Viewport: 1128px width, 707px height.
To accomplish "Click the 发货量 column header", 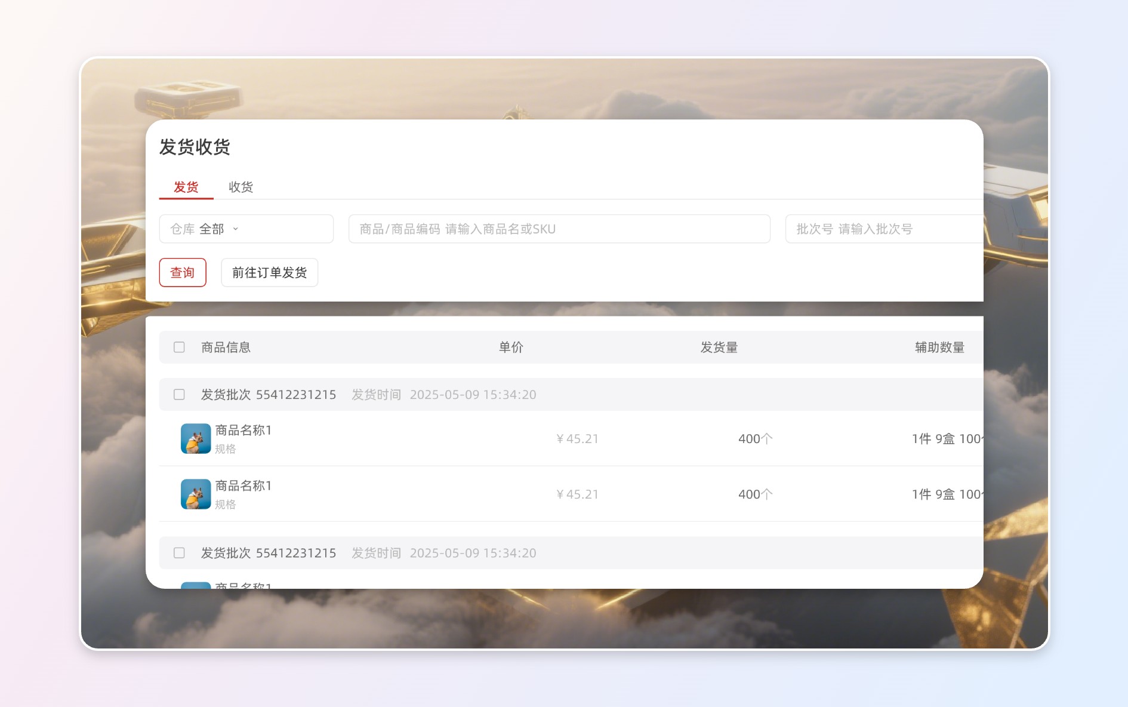I will 719,348.
